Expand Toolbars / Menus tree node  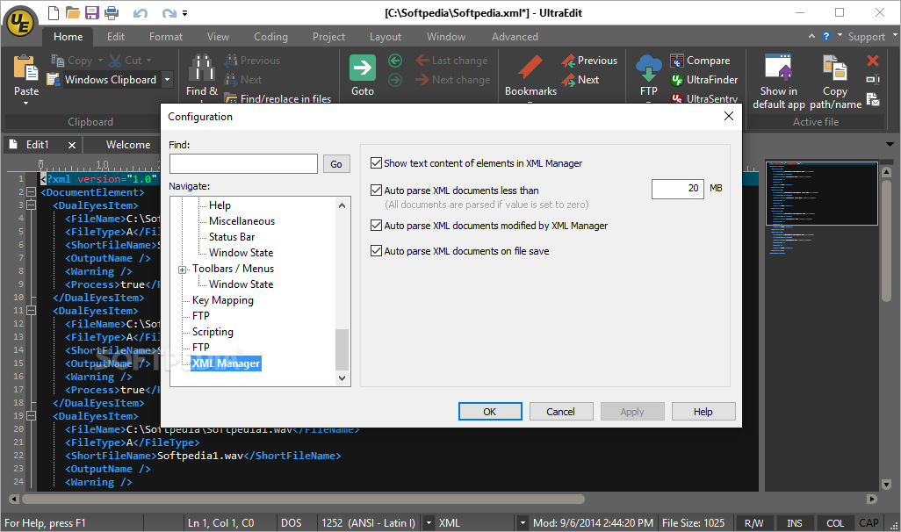(x=183, y=270)
